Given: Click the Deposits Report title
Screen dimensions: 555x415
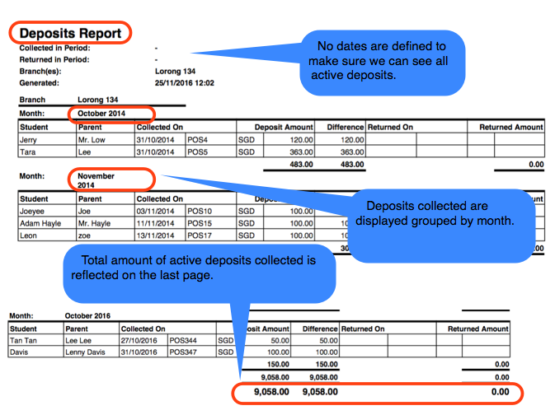Looking at the screenshot, I should click(x=70, y=33).
